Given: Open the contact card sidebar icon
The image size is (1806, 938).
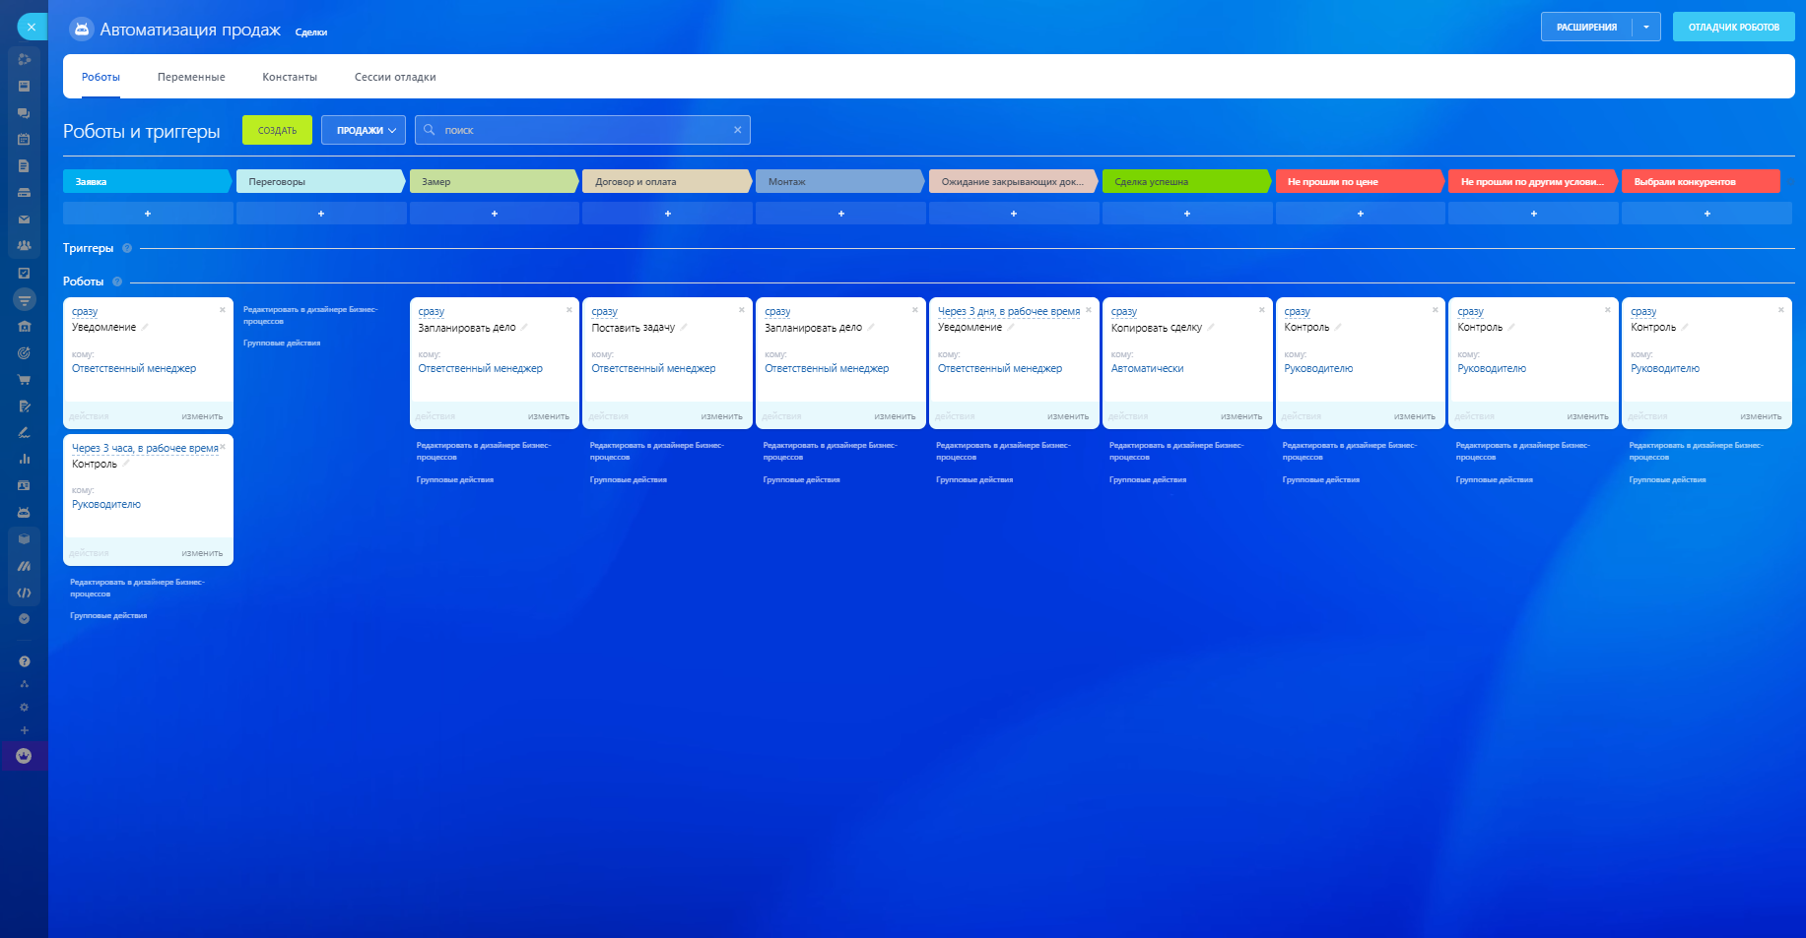Looking at the screenshot, I should click(x=25, y=486).
